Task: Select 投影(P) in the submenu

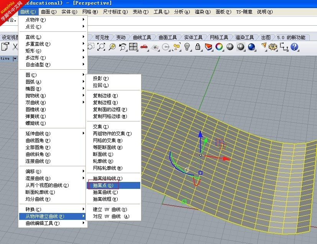Action: (x=113, y=79)
